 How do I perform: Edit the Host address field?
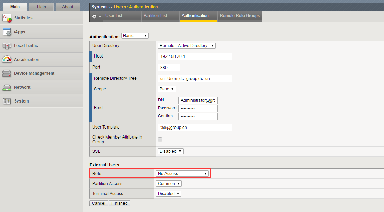pyautogui.click(x=195, y=56)
